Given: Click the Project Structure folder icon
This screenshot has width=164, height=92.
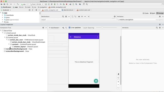Looking at the screenshot, I should (80, 4).
